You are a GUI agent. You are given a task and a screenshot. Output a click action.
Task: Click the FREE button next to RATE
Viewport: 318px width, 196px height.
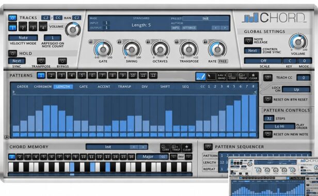pos(222,61)
